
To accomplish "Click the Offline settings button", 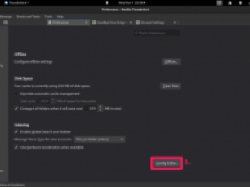I will click(171, 62).
